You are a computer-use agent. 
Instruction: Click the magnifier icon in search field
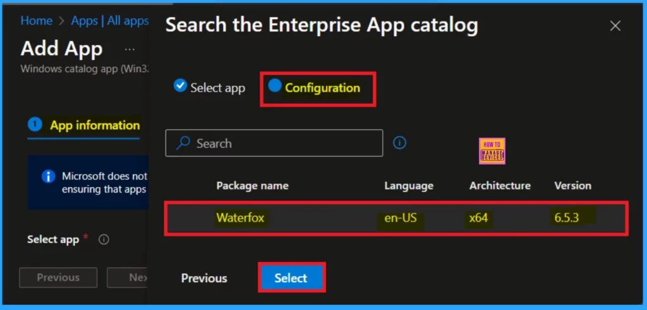[183, 143]
